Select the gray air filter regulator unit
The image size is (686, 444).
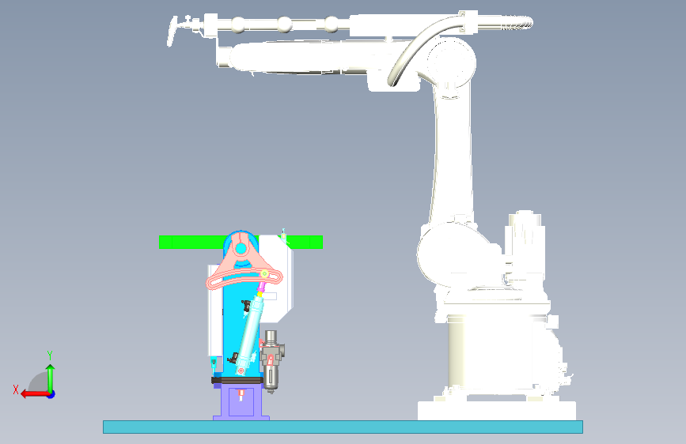(271, 362)
